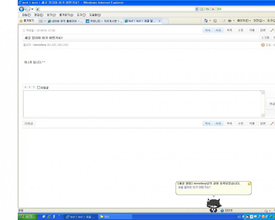
Task: Click the 이동 button beside the post date
Action: coord(218,30)
